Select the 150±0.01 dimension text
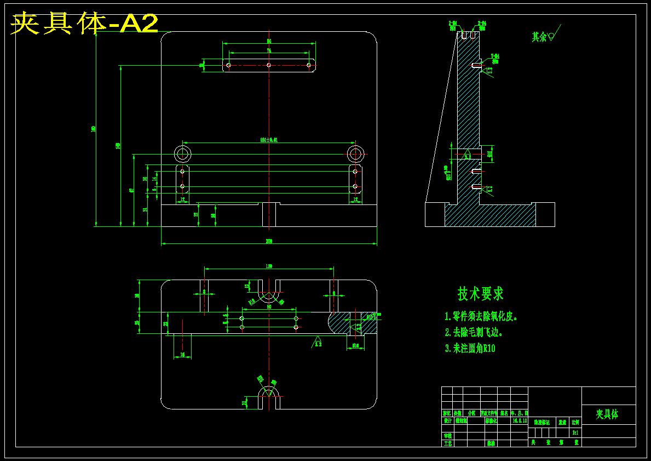The height and width of the screenshot is (461, 651). tap(269, 140)
